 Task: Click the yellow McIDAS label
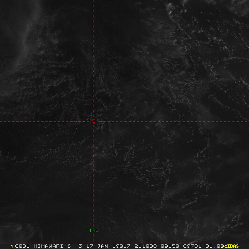tap(230, 246)
